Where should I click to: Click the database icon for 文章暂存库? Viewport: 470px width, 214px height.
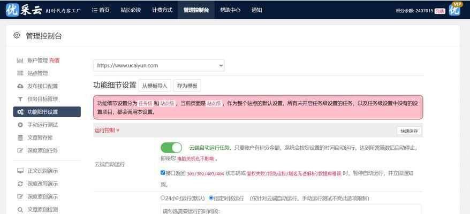pos(20,137)
